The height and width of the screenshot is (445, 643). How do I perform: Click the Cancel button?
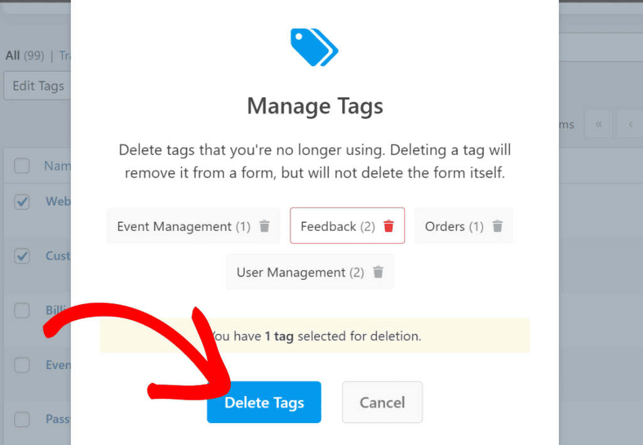click(x=382, y=402)
